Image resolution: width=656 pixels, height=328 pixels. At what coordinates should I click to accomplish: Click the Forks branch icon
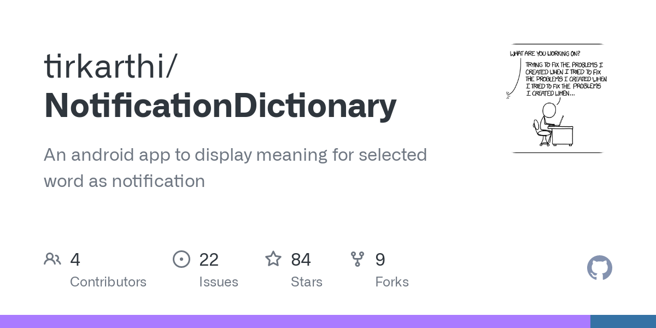pos(358,259)
